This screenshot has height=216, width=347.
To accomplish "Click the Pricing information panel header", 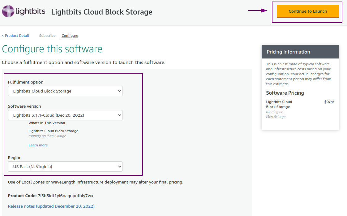I will tap(300, 52).
